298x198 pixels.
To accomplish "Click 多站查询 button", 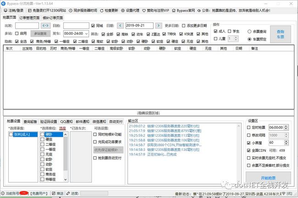I will coord(40,33).
